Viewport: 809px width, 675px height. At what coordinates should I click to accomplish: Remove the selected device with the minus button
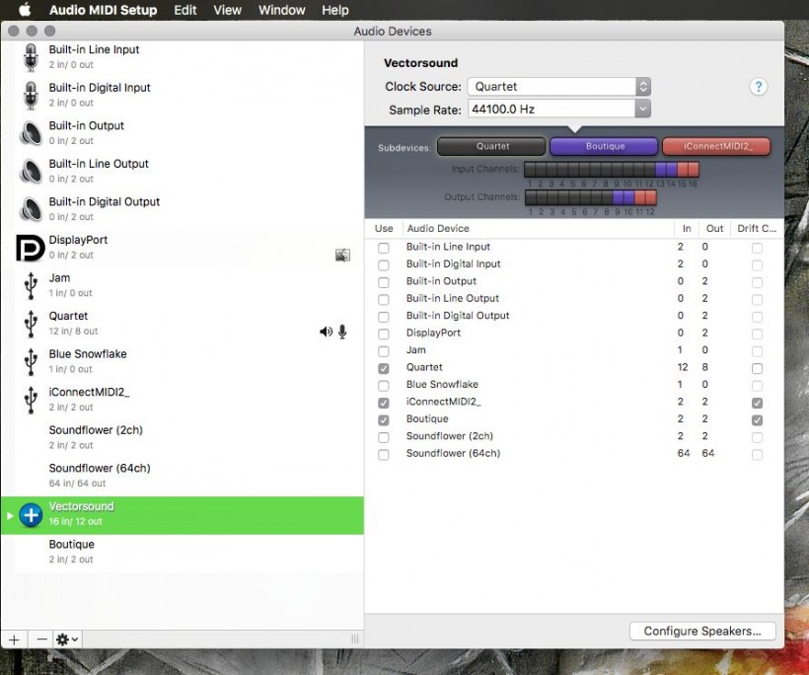(41, 639)
